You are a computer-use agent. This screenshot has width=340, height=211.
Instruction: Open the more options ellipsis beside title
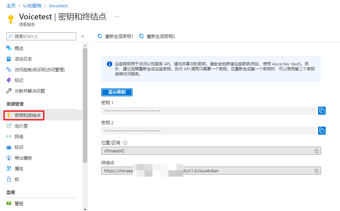tap(117, 16)
